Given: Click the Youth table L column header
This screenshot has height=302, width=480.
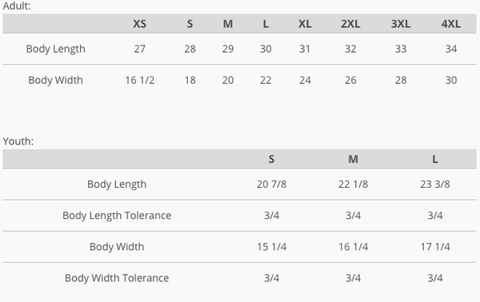Looking at the screenshot, I should coord(435,159).
